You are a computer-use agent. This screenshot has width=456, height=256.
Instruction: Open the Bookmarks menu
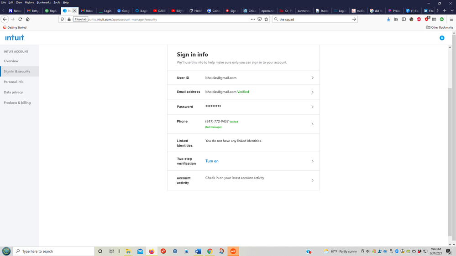pos(44,2)
